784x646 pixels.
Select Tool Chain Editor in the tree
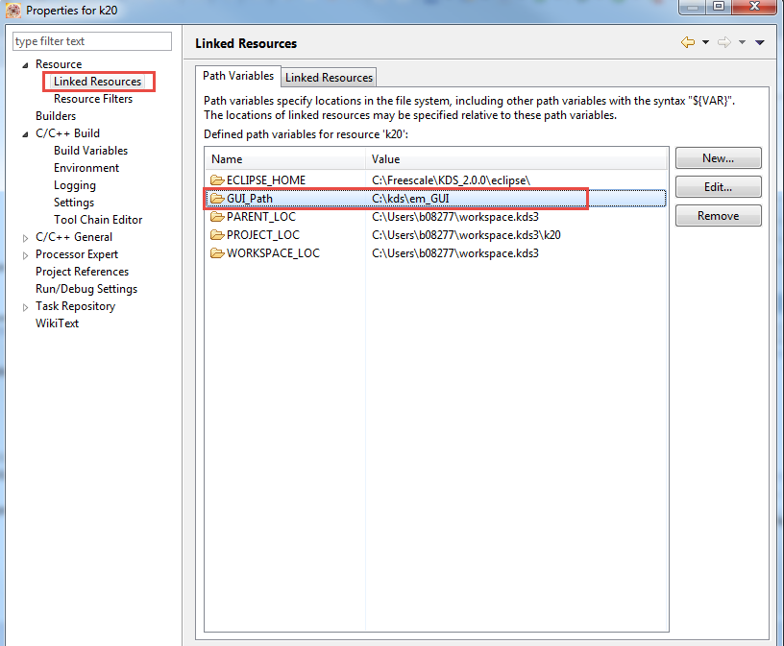pos(98,220)
